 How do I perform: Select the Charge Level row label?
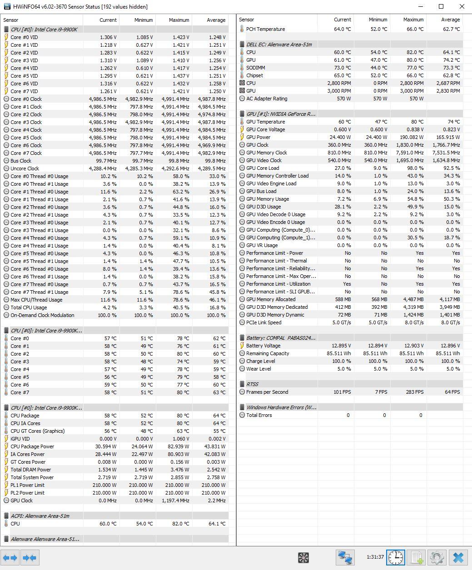(261, 361)
